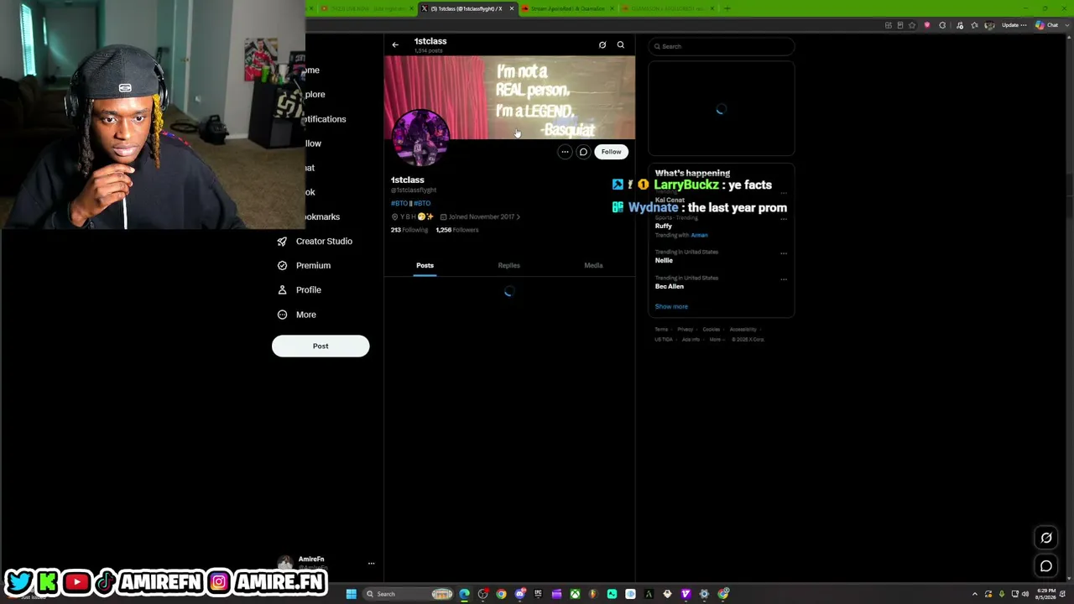
Task: Bookmark this page with the star icon
Action: point(912,25)
